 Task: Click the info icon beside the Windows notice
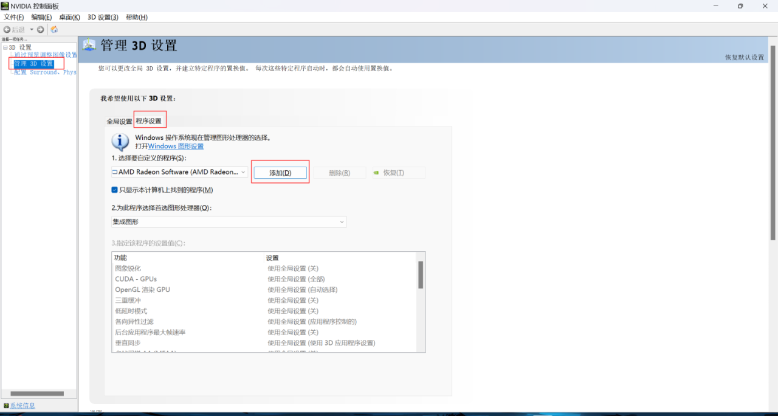pyautogui.click(x=120, y=142)
